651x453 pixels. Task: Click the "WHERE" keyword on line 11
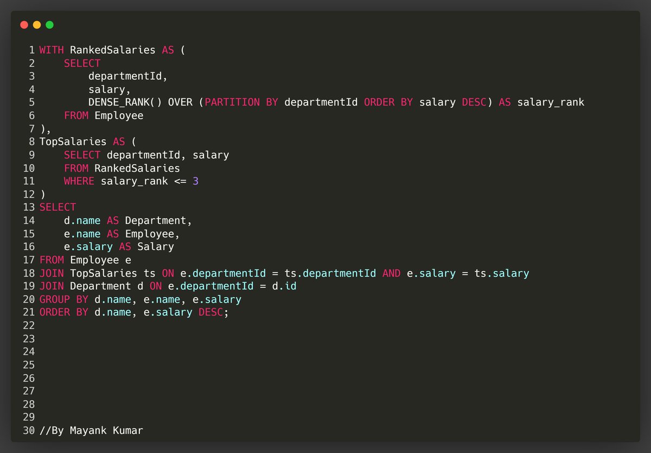point(79,181)
